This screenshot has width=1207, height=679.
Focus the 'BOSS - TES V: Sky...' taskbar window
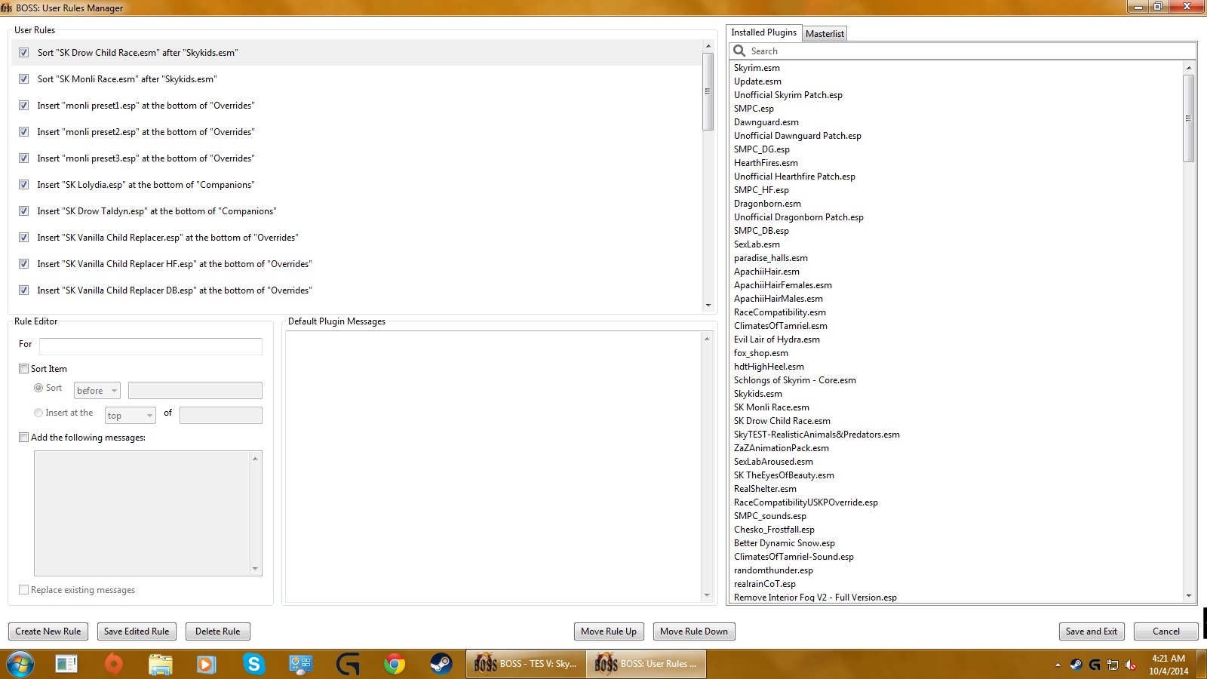coord(526,664)
